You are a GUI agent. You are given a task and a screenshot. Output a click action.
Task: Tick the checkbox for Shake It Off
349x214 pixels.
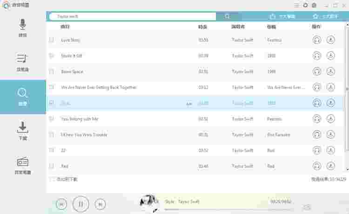(x=51, y=56)
